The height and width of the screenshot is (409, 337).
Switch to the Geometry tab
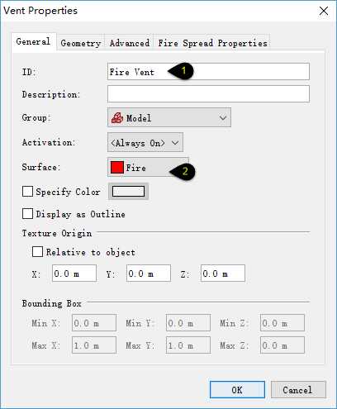tap(80, 43)
